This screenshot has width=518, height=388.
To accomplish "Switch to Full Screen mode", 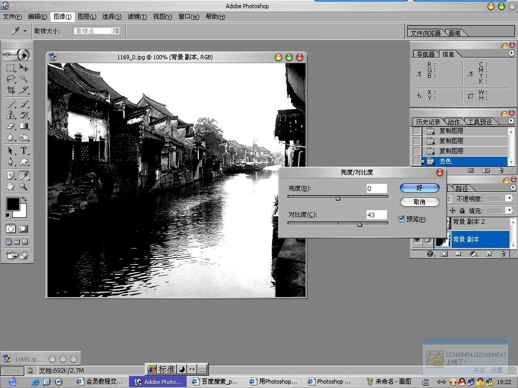I will coord(25,242).
